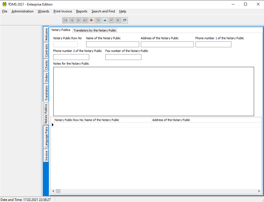Switch to Translators by the Notary Public tab
The image size is (264, 202).
coord(95,30)
